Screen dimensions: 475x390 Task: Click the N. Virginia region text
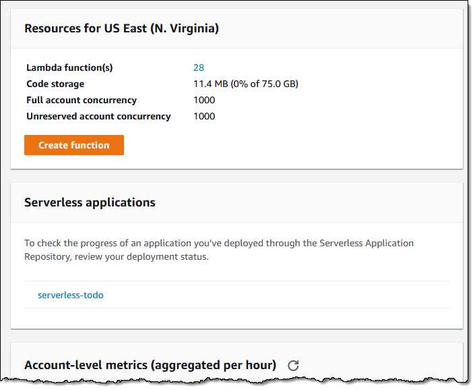(186, 28)
